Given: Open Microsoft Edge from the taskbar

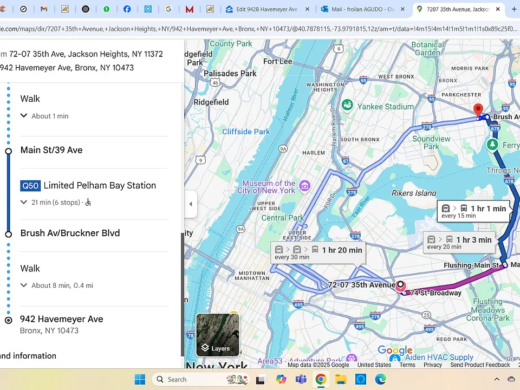Looking at the screenshot, I should (380, 379).
